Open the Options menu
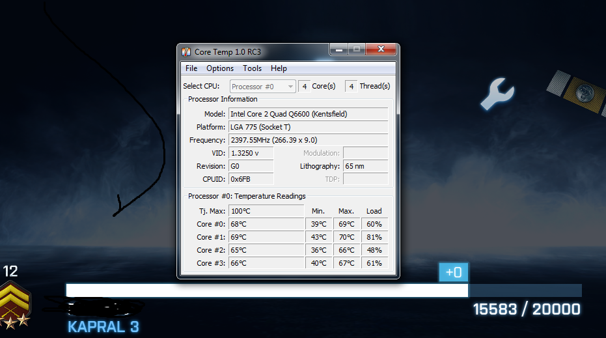The width and height of the screenshot is (606, 338). point(220,68)
